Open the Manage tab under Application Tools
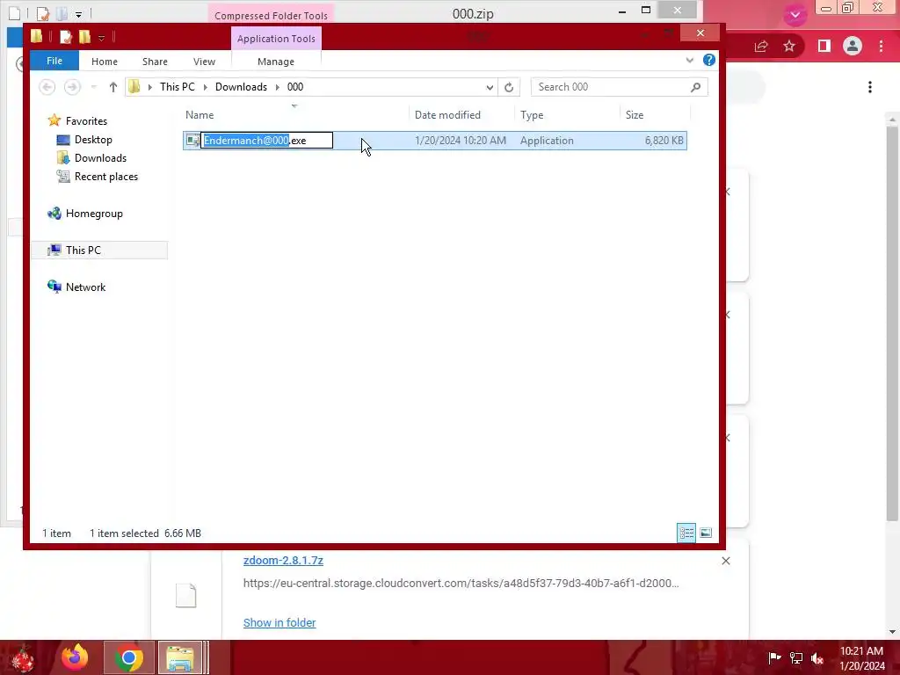This screenshot has width=900, height=675. (276, 62)
